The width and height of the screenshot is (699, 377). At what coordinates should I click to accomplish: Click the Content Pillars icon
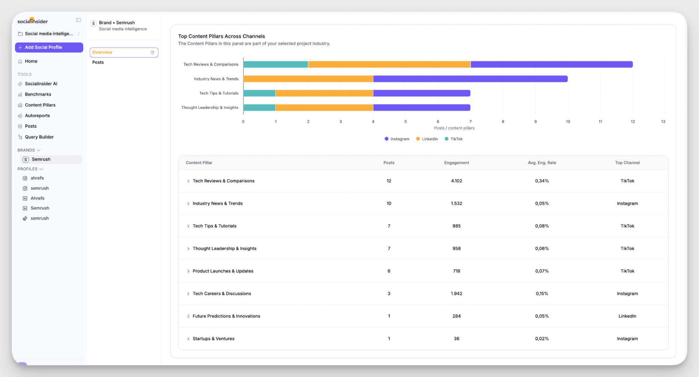(20, 105)
